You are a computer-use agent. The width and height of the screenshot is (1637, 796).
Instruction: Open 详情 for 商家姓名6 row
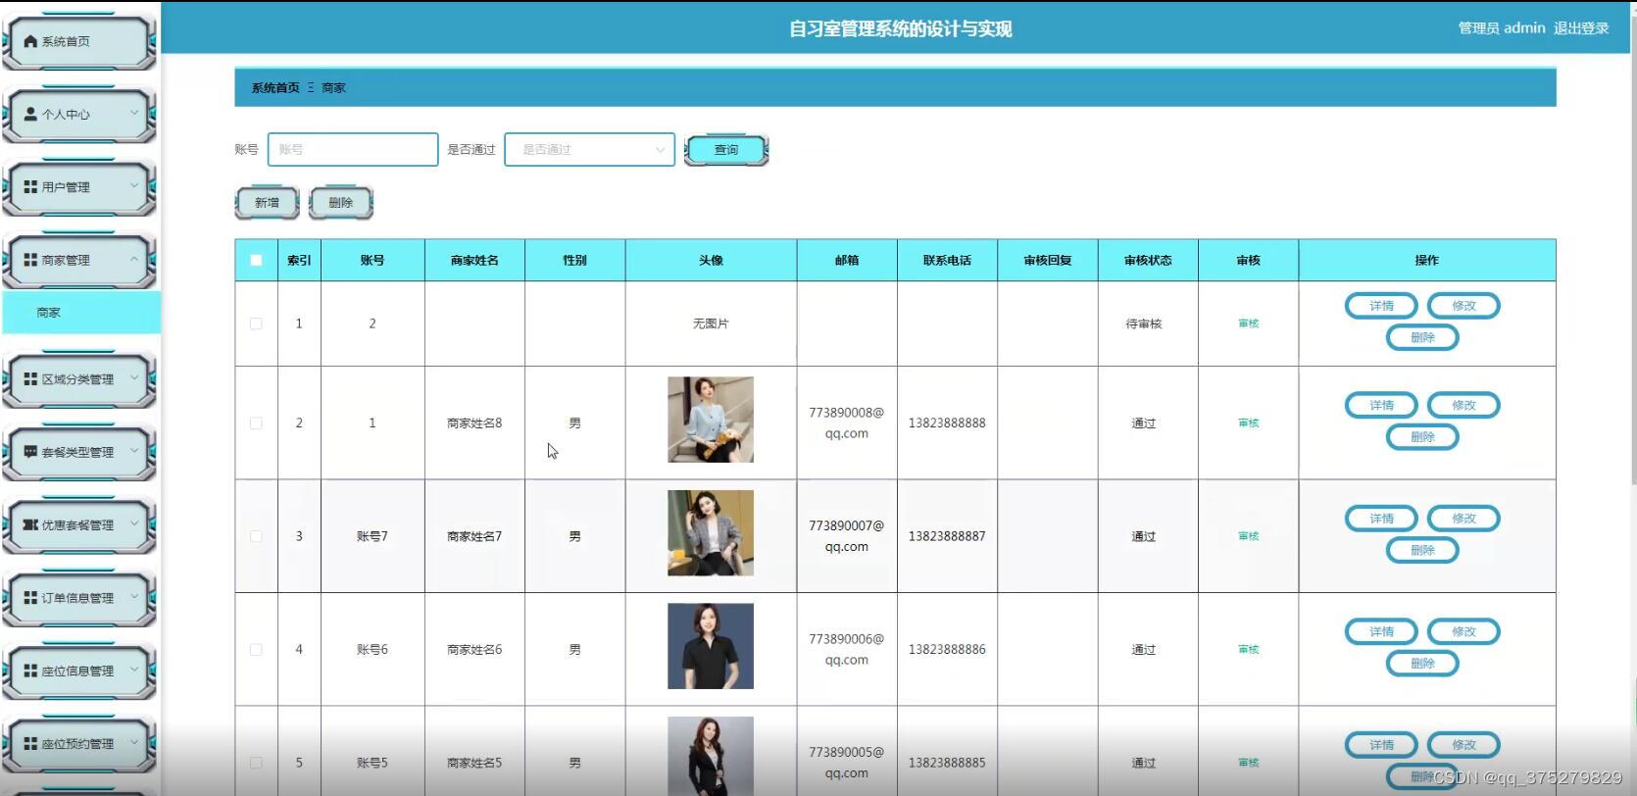pos(1381,631)
